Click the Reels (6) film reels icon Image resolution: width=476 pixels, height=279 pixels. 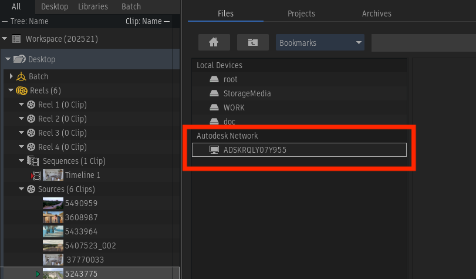point(22,90)
